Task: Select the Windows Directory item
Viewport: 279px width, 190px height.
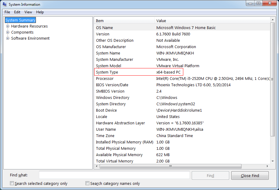Action: tap(113, 98)
